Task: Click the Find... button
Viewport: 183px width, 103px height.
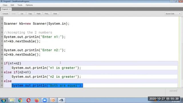Action: click(x=47, y=14)
